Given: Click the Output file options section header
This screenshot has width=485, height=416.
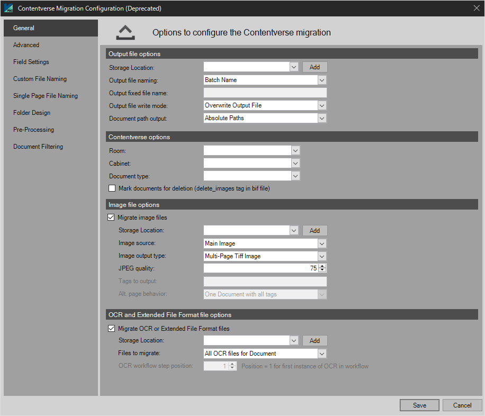Looking at the screenshot, I should pyautogui.click(x=292, y=54).
